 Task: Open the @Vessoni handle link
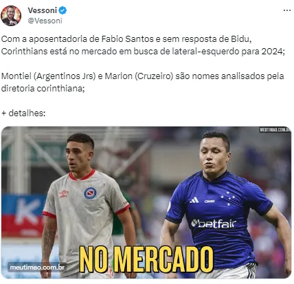click(x=45, y=21)
